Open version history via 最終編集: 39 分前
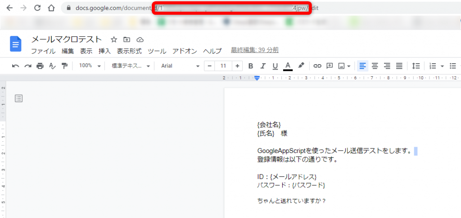Image resolution: width=461 pixels, height=218 pixels. pyautogui.click(x=255, y=50)
